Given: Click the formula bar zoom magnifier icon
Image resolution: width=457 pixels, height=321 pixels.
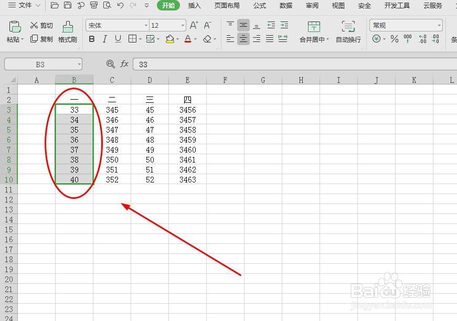Looking at the screenshot, I should [x=111, y=64].
